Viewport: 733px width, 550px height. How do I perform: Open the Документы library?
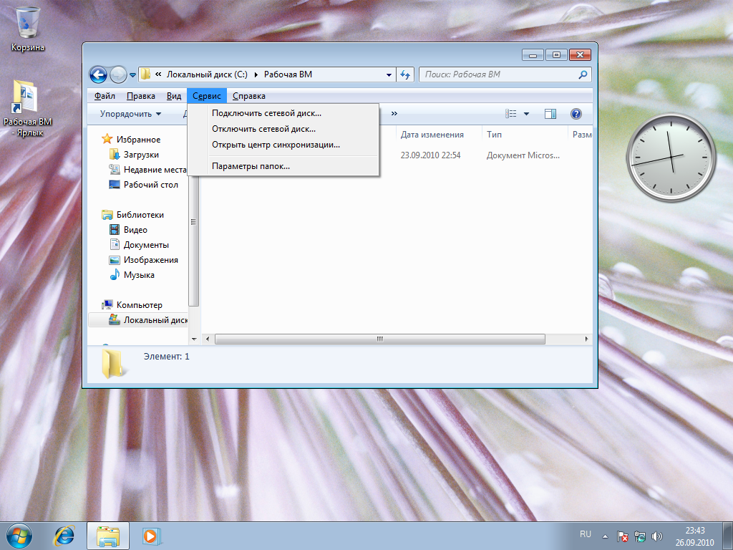point(146,245)
